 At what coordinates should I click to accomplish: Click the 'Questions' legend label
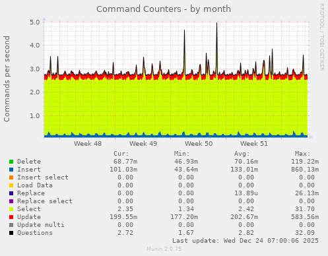[x=35, y=233]
